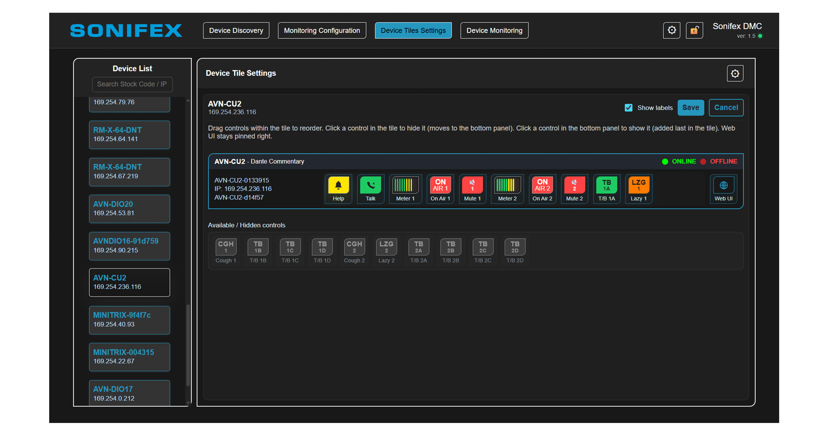Viewport: 839px width, 444px height.
Task: Click the yellow Help bell control
Action: coord(338,189)
